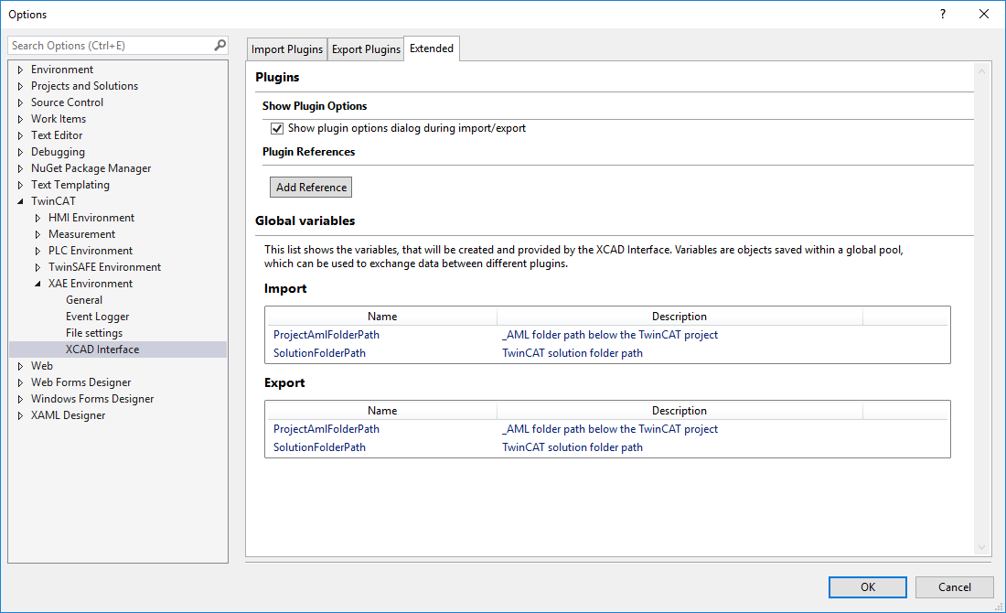Focus the Search Options input field
The height and width of the screenshot is (613, 1006).
(x=112, y=46)
